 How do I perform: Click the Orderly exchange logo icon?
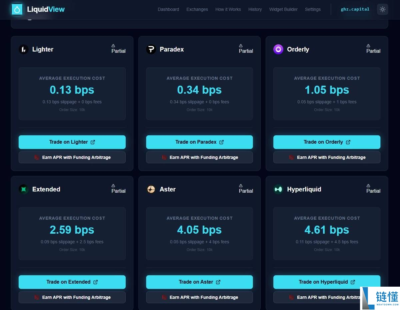tap(278, 49)
